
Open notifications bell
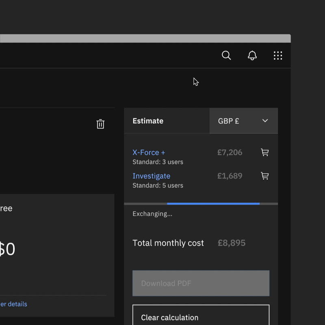pyautogui.click(x=252, y=55)
